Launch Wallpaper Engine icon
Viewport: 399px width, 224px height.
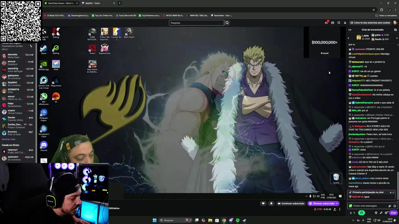point(44,115)
